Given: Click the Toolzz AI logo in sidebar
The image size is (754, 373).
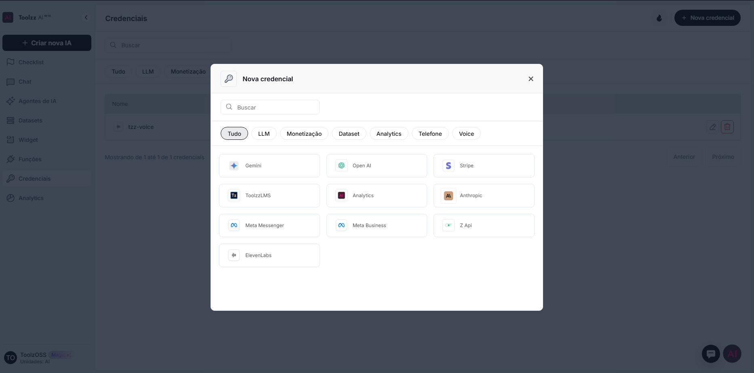Looking at the screenshot, I should point(8,17).
